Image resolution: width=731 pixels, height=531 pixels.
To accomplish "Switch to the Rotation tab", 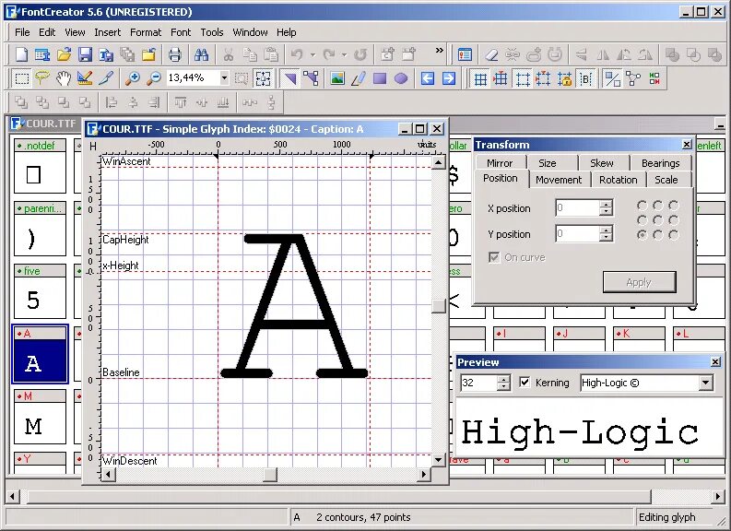I will point(619,180).
